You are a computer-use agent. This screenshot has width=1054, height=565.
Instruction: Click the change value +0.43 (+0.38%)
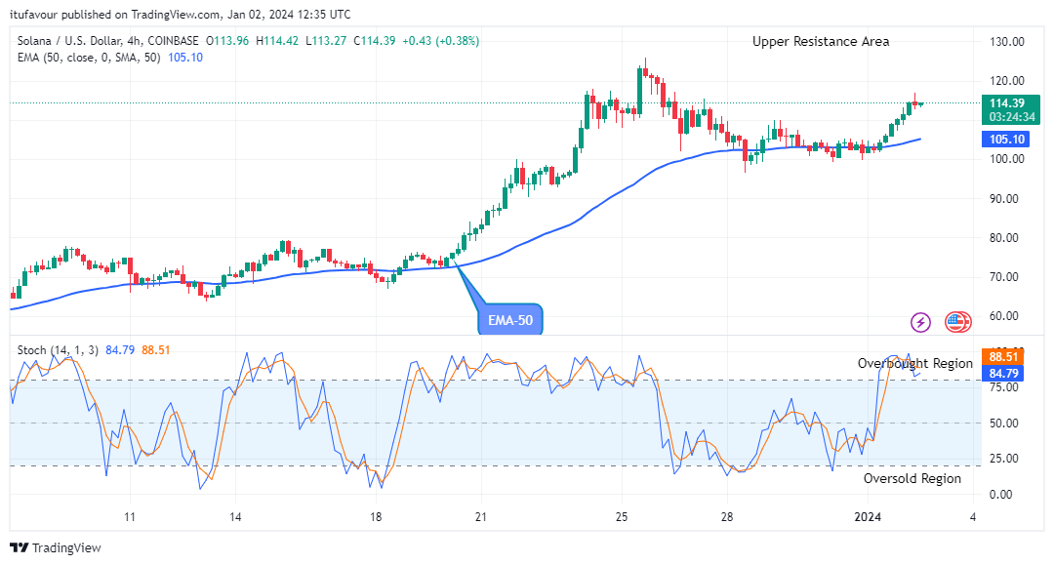click(441, 41)
